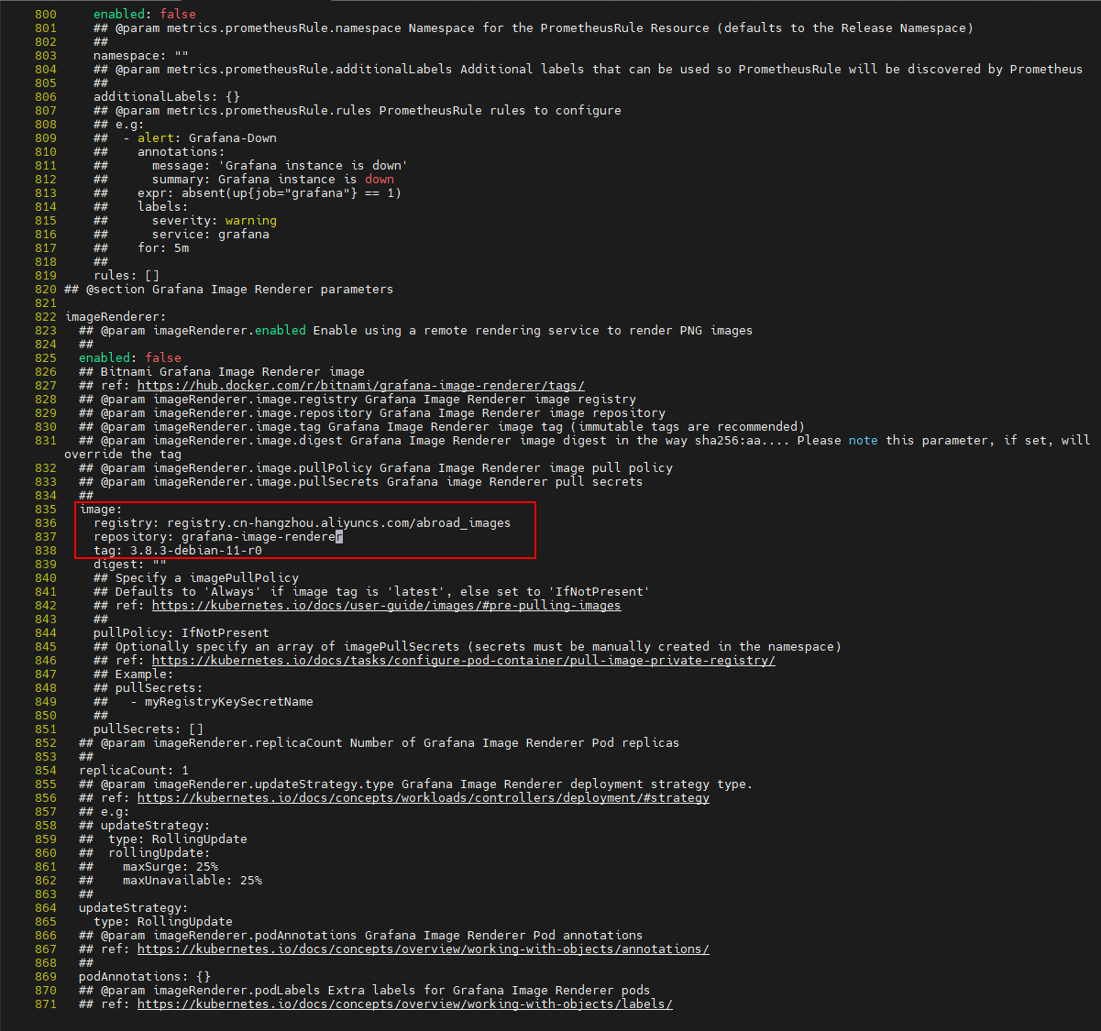Click the imageRenderer.replicaCount param comment line
Image resolution: width=1101 pixels, height=1031 pixels.
[379, 743]
